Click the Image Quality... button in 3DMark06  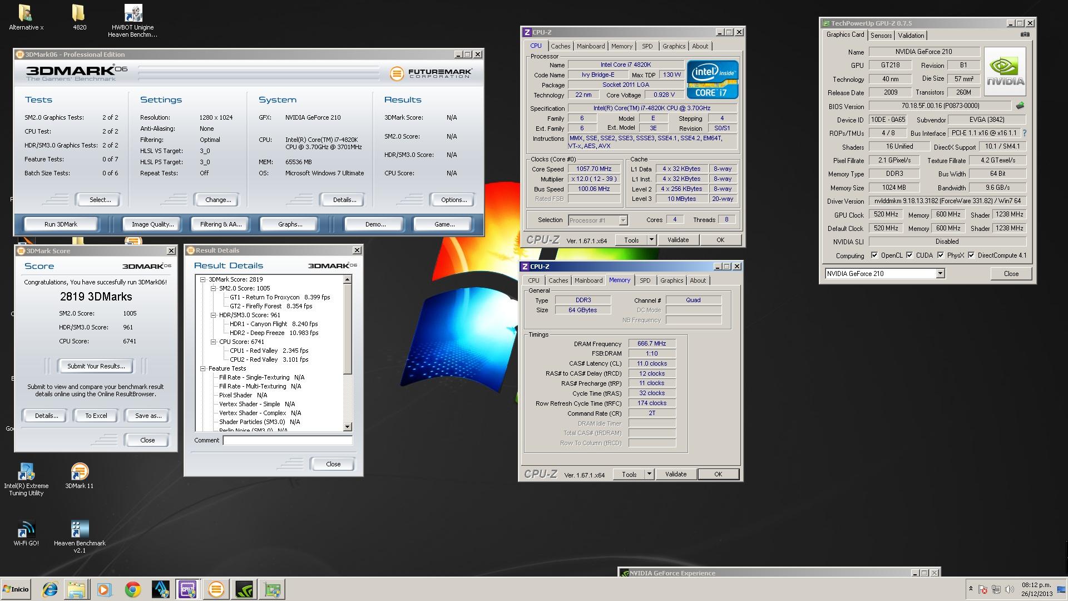coord(152,224)
